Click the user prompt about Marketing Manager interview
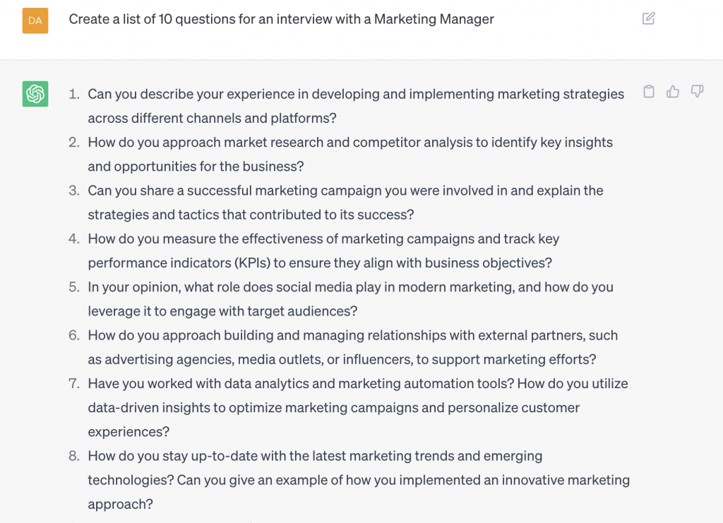This screenshot has height=523, width=723. pyautogui.click(x=281, y=20)
